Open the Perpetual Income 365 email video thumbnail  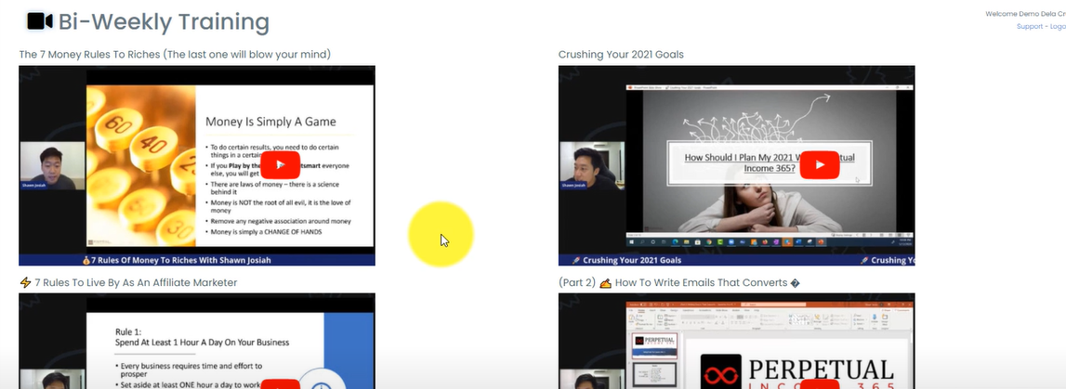click(736, 341)
